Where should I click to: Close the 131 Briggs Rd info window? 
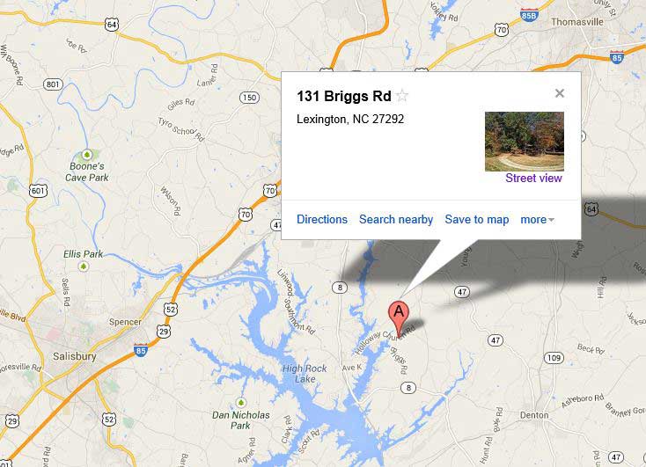[x=559, y=93]
